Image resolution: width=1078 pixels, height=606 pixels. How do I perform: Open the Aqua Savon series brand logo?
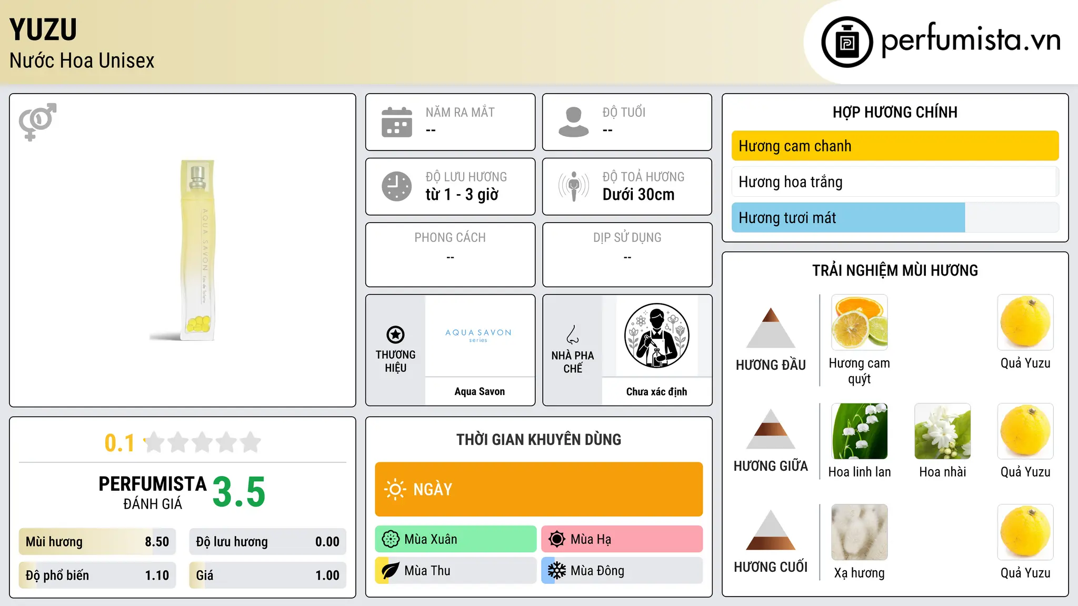pos(478,335)
